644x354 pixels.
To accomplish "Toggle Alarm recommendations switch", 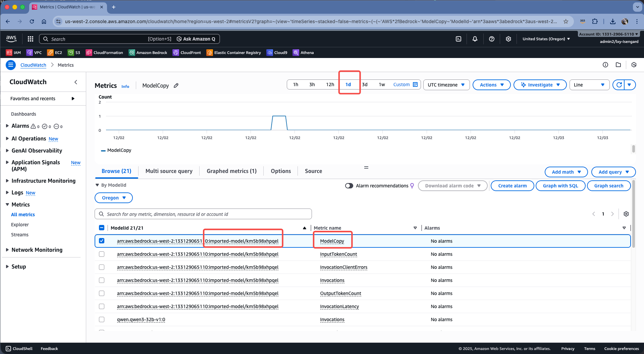I will (349, 186).
